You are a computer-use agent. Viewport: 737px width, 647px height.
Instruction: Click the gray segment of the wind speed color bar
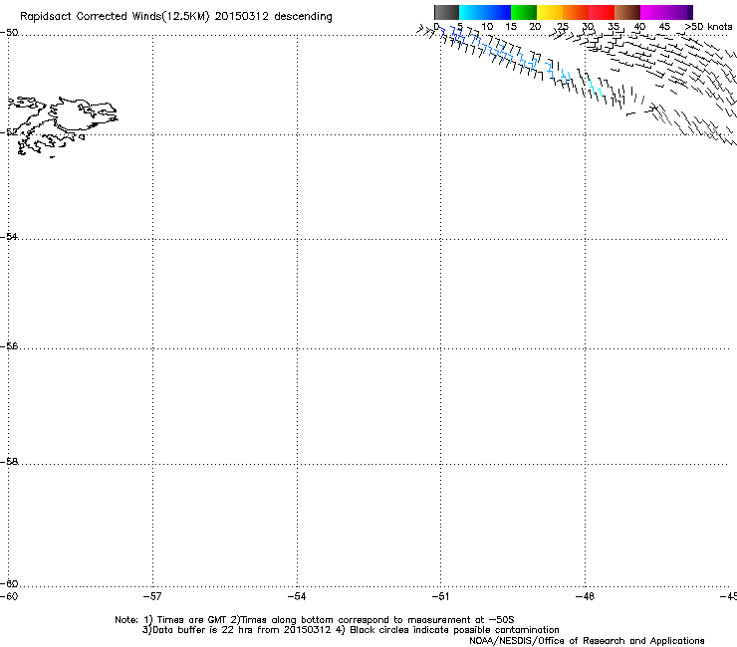446,12
